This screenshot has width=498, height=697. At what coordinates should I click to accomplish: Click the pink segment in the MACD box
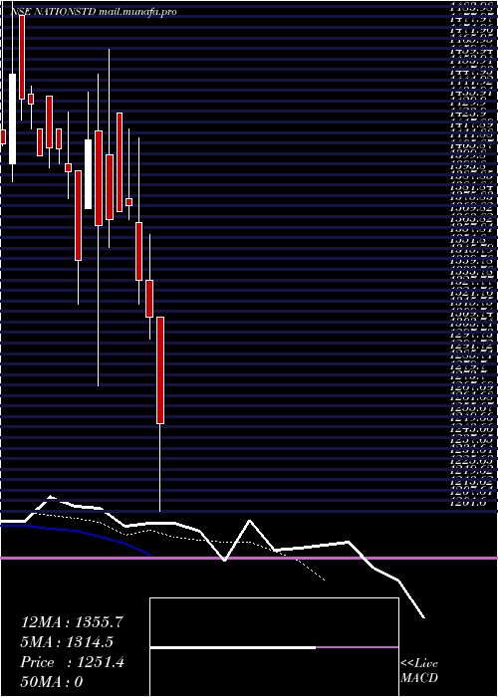pos(357,647)
